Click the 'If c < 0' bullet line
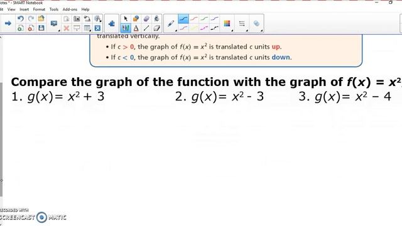The image size is (402, 226). click(x=198, y=57)
